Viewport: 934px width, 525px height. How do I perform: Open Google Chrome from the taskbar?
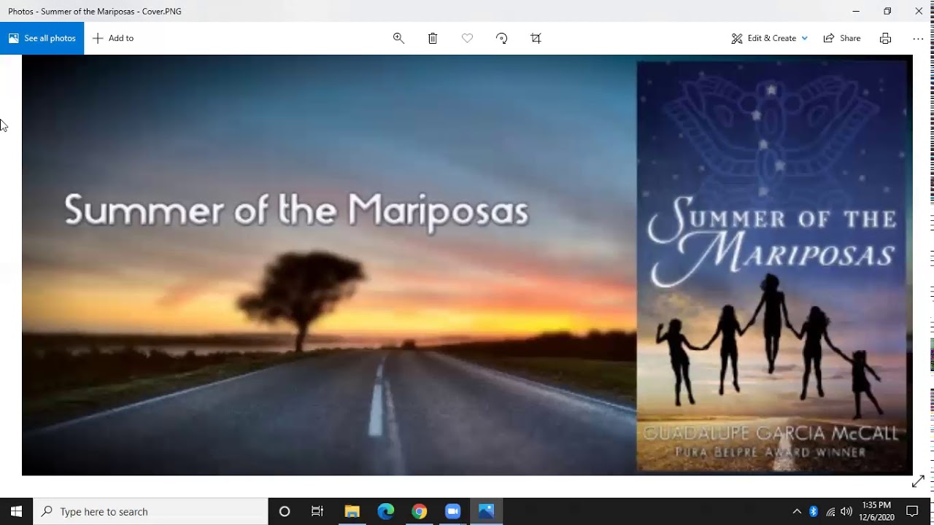[419, 511]
